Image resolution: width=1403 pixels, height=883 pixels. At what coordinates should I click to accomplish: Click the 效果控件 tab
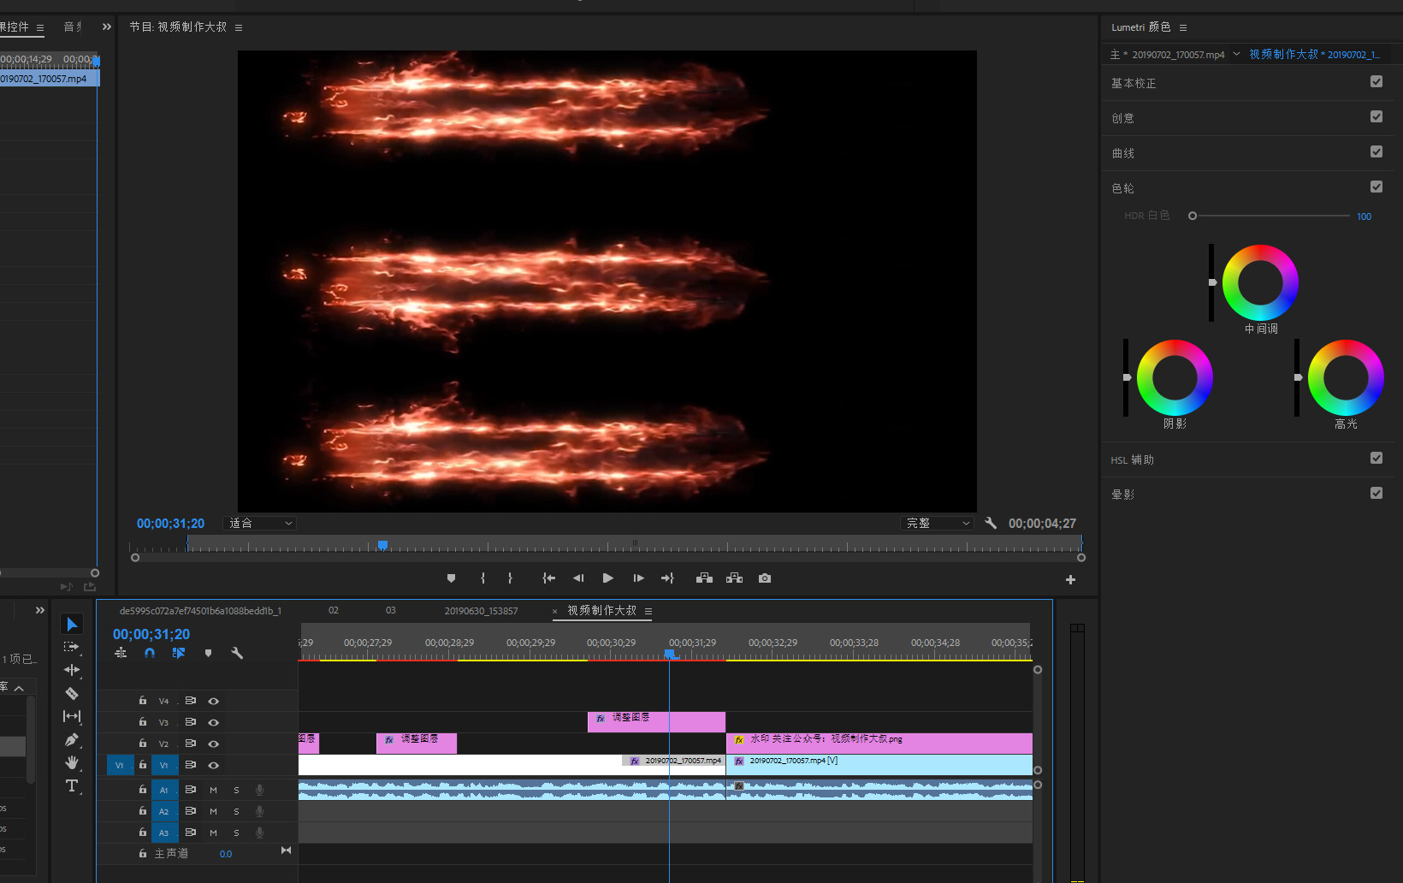[15, 27]
